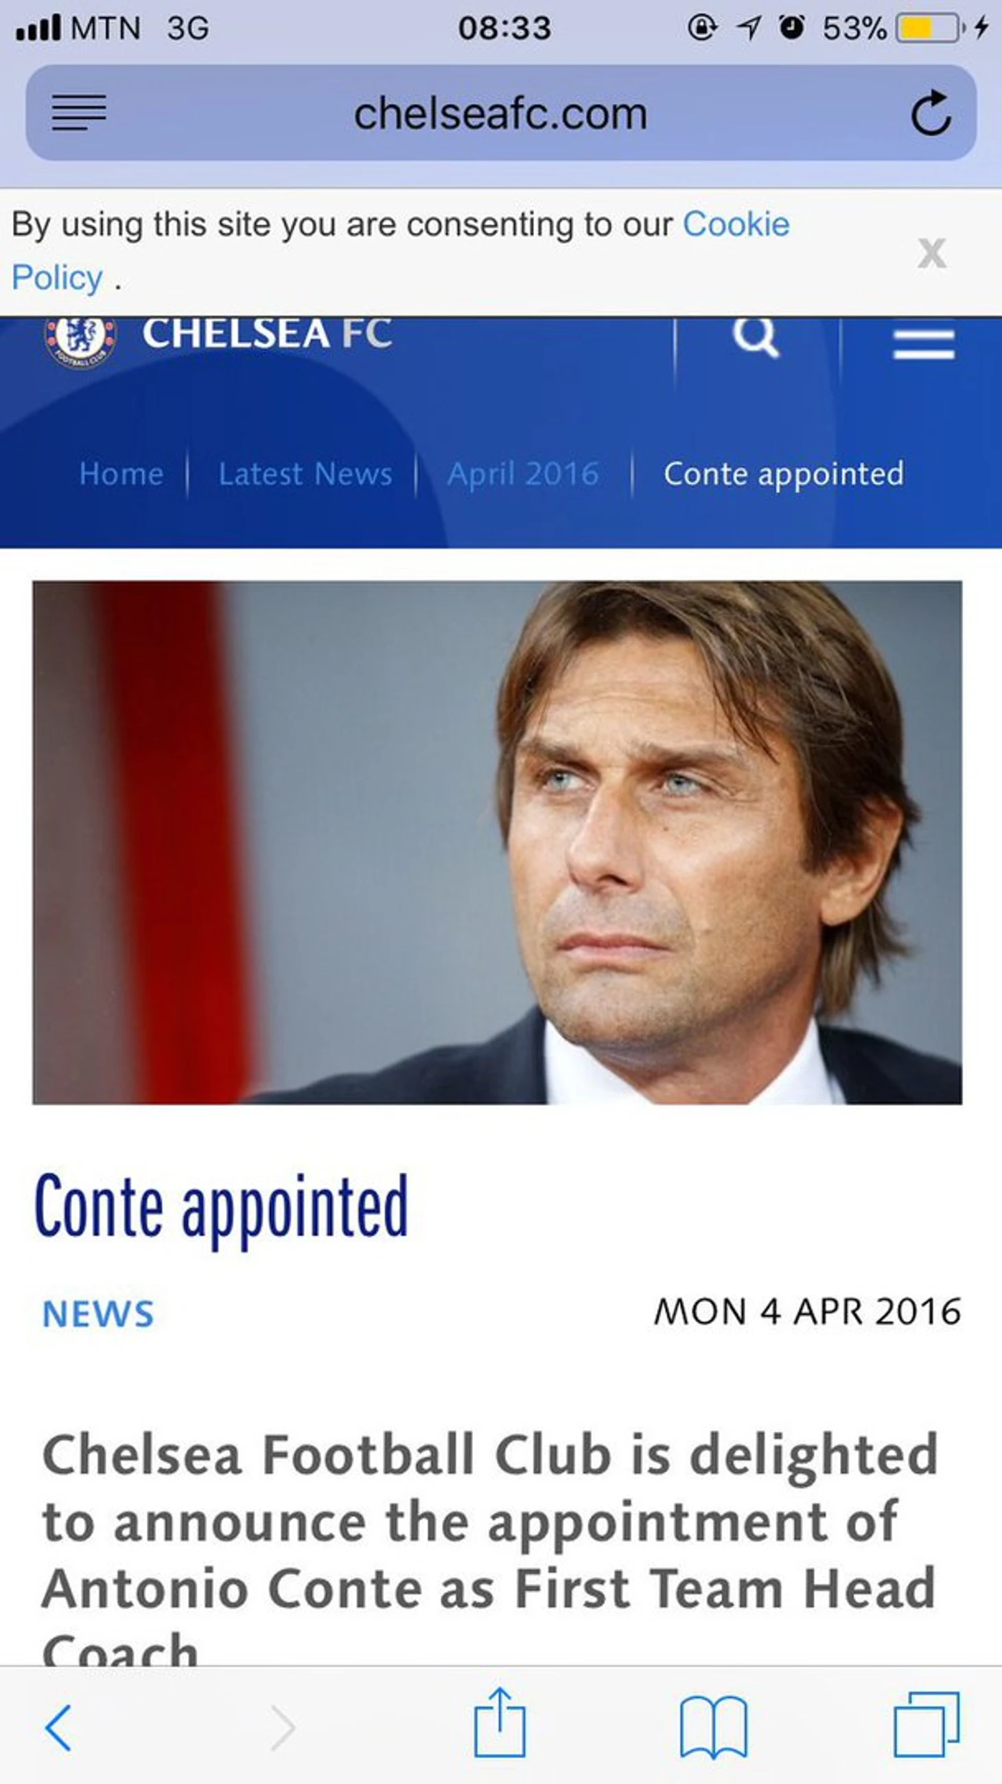Click the NEWS category label

(x=97, y=1314)
